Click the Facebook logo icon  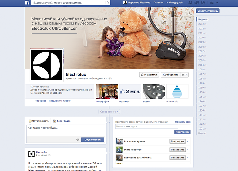click(27, 3)
